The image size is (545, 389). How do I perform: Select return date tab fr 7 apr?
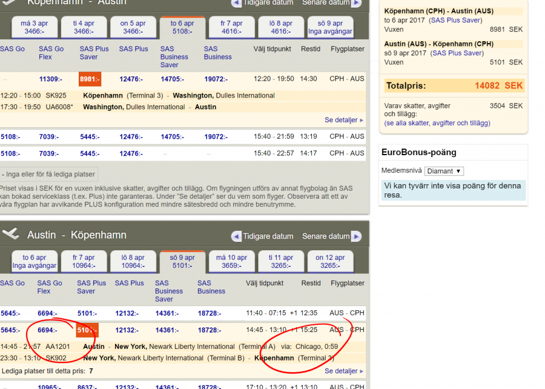coord(84,261)
